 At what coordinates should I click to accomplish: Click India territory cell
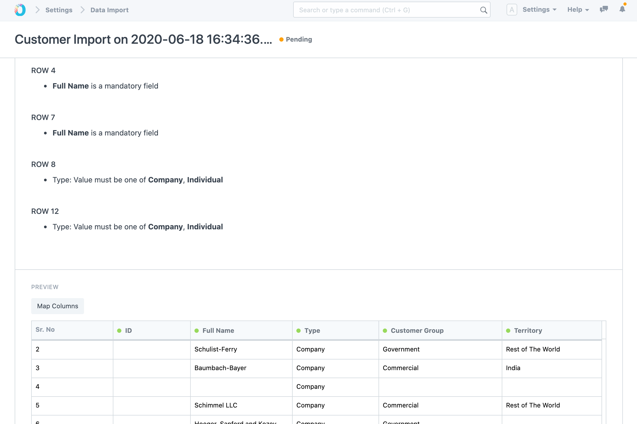(x=552, y=368)
